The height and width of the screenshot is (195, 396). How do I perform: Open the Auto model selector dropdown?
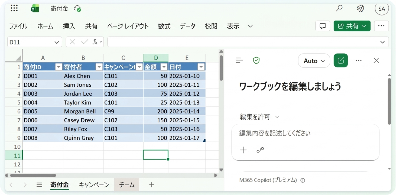click(314, 61)
